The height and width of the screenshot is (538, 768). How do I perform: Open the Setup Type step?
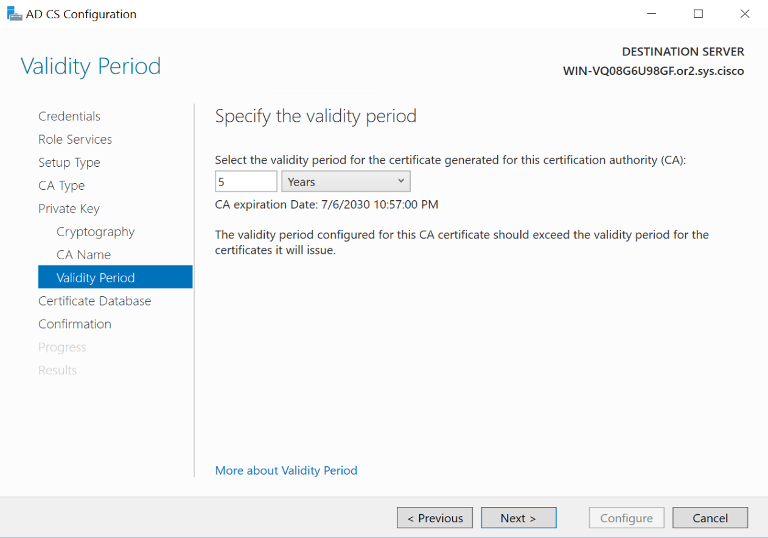tap(69, 162)
